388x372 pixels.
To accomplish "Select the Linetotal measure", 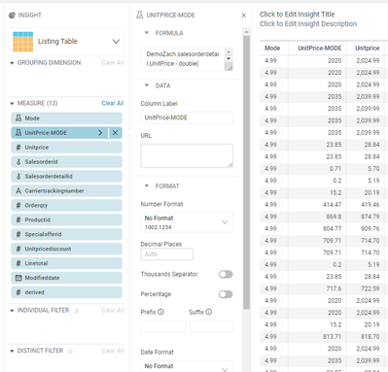I will click(66, 263).
